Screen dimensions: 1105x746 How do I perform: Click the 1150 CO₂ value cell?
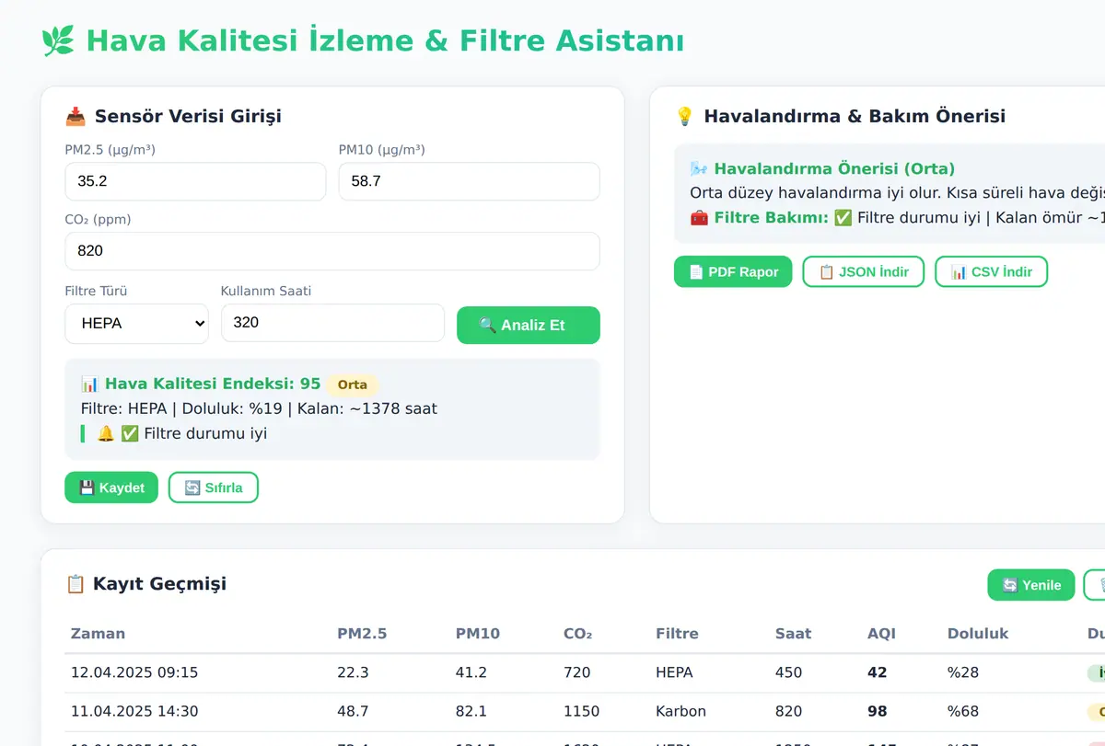click(581, 711)
